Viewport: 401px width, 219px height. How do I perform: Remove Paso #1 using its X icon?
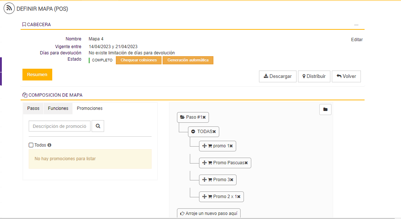204,118
